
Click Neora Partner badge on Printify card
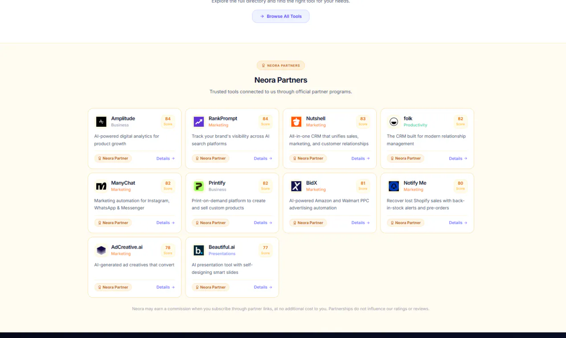point(211,223)
